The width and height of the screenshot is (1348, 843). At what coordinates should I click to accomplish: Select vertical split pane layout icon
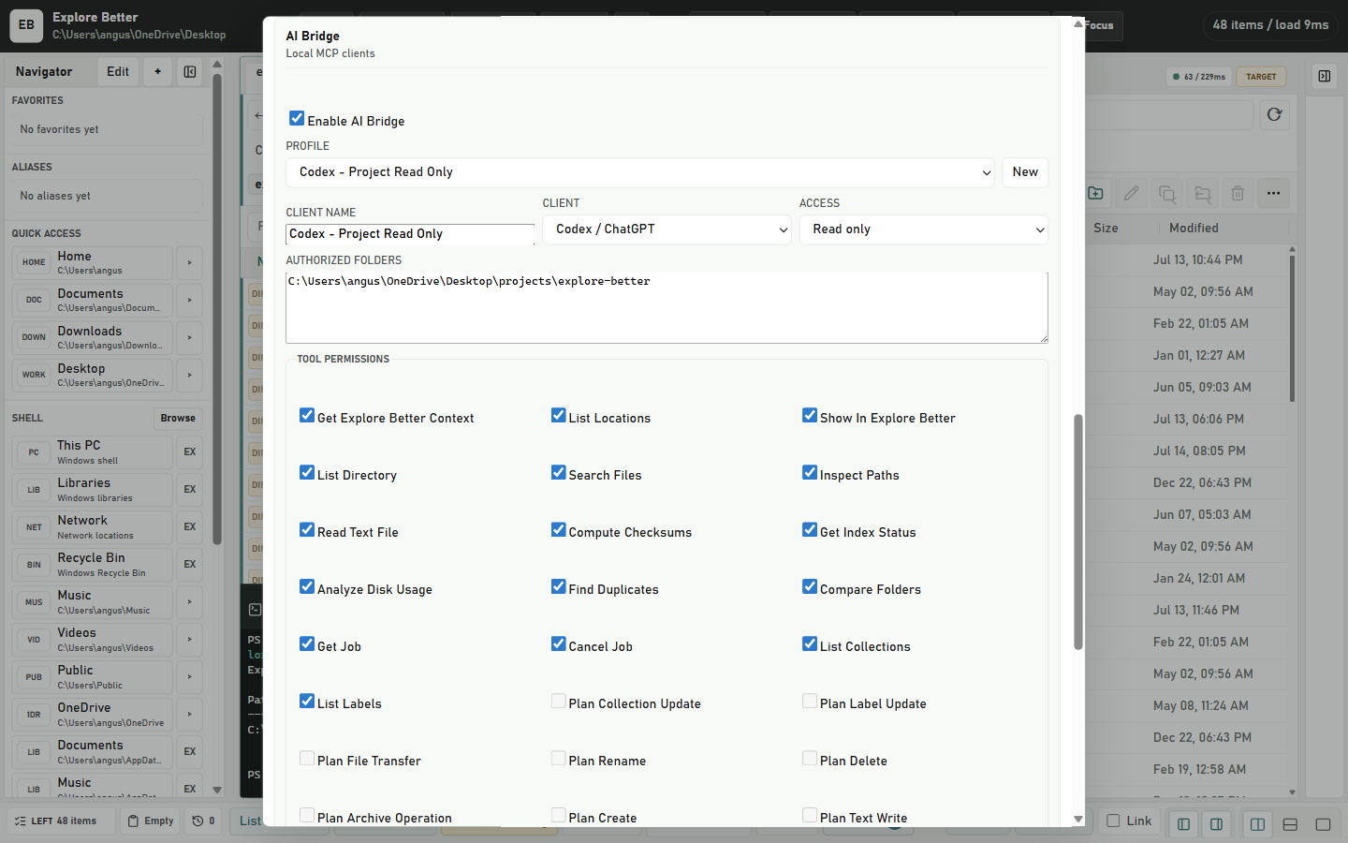point(1257,824)
